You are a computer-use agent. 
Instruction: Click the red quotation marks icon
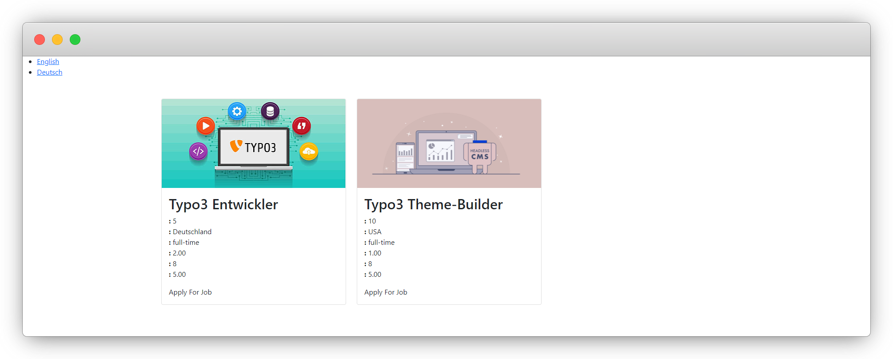point(301,126)
